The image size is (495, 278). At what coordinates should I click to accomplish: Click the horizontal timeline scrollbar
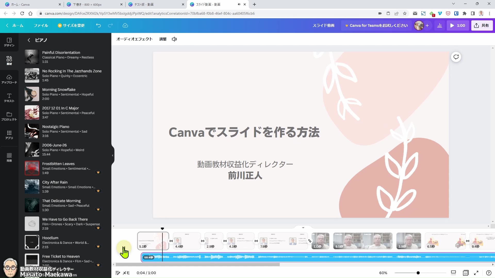pyautogui.click(x=198, y=265)
